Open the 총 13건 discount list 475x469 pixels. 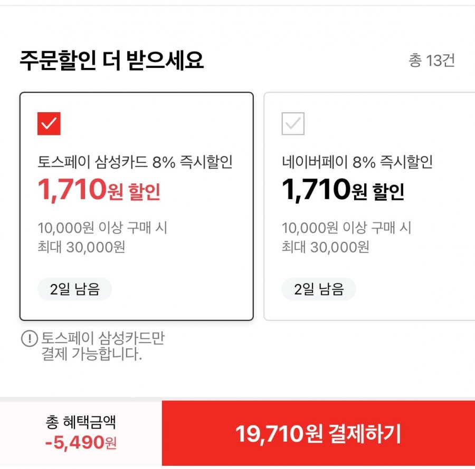pyautogui.click(x=431, y=61)
